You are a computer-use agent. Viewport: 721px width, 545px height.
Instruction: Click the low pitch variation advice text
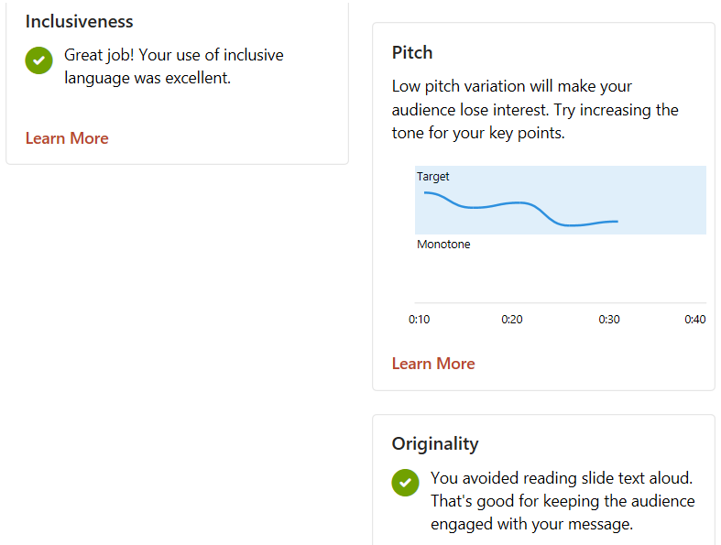[x=535, y=110]
